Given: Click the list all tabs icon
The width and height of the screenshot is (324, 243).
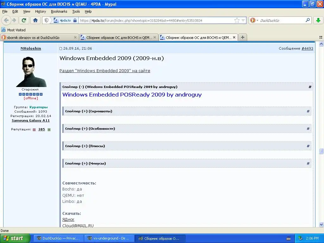Looking at the screenshot, I should coord(321,37).
